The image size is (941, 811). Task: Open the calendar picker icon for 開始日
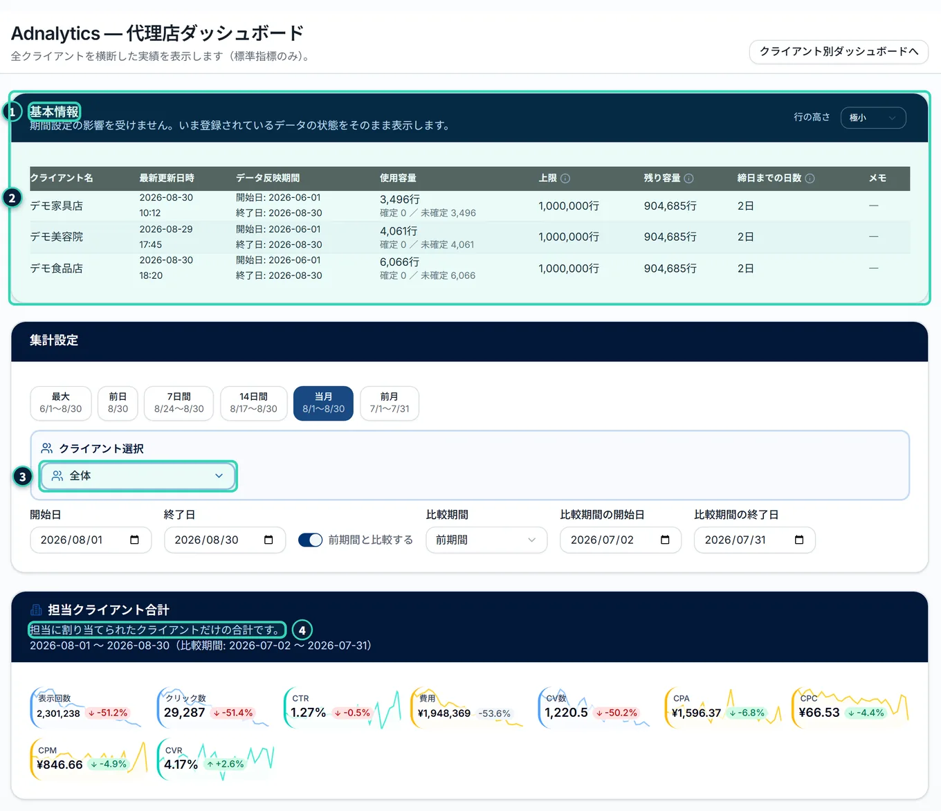click(134, 540)
